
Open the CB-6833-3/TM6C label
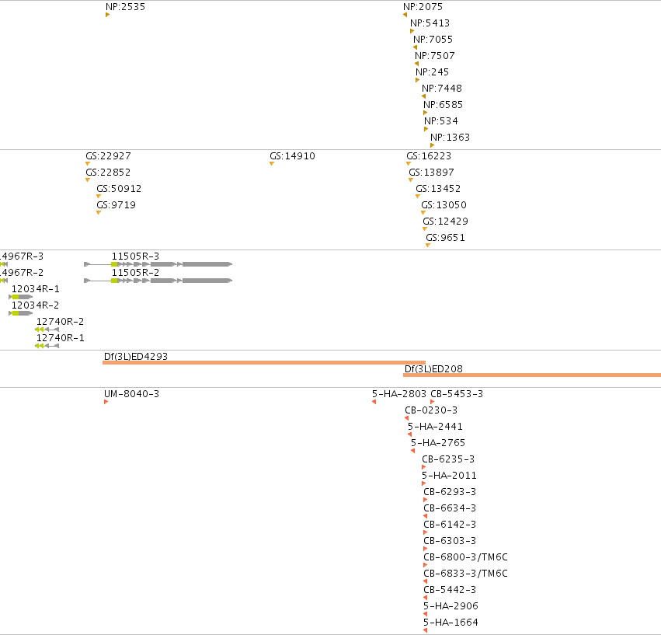point(465,574)
